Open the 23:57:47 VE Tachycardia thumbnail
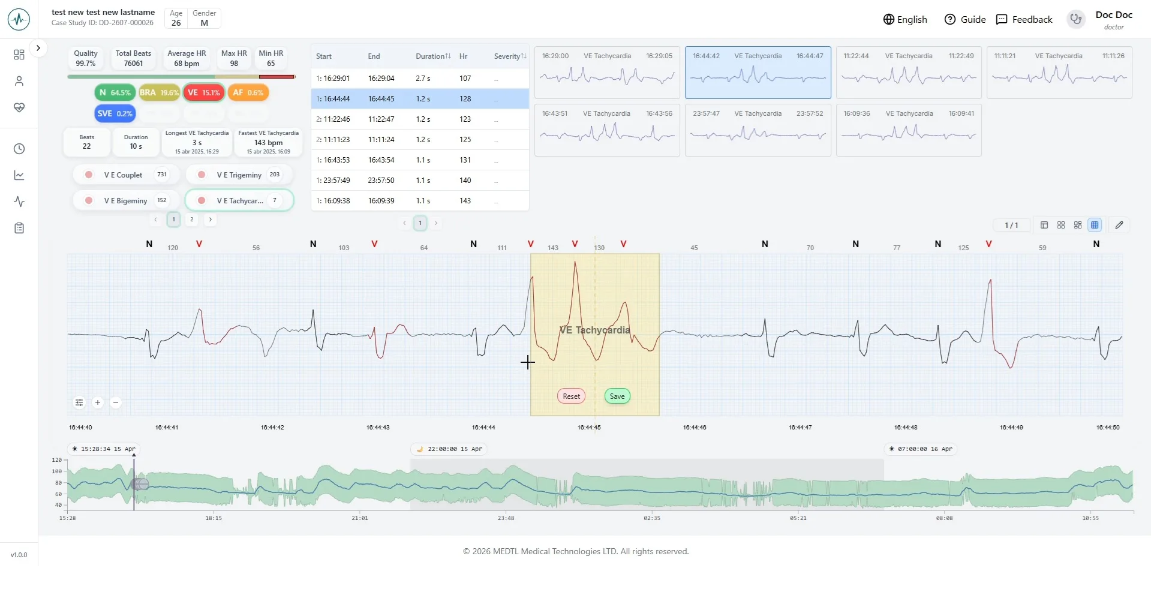Image resolution: width=1151 pixels, height=595 pixels. (x=758, y=130)
